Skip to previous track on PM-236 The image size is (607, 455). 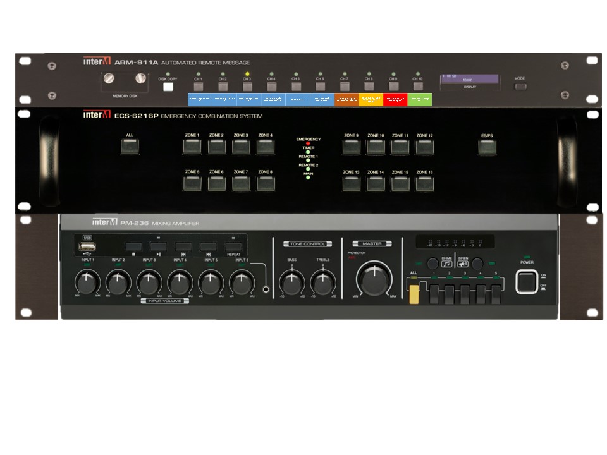pos(183,246)
